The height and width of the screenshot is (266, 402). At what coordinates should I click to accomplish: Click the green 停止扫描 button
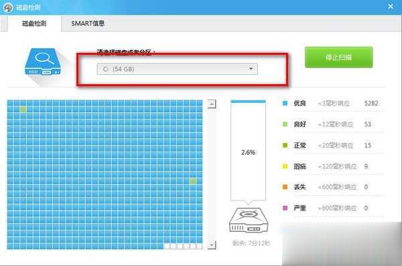pos(338,57)
